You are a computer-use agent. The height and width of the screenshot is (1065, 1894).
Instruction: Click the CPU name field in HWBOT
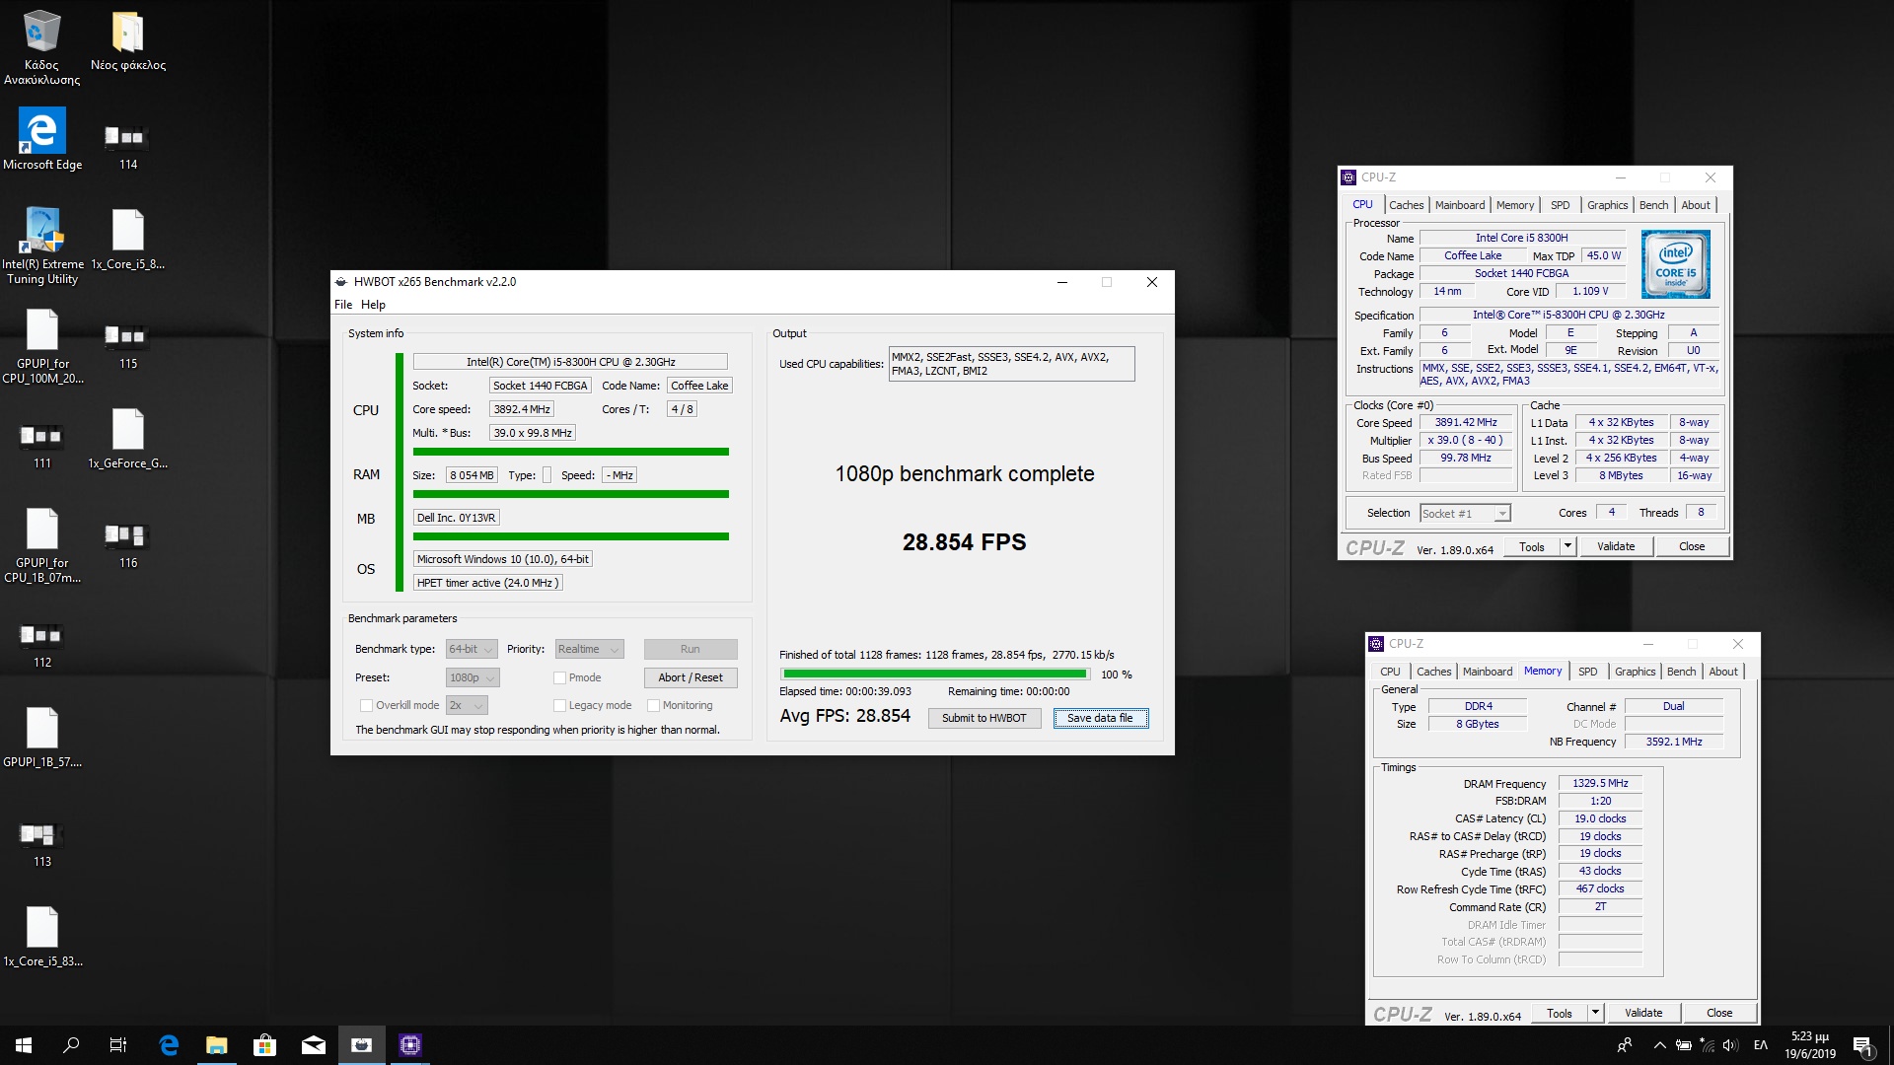[570, 362]
